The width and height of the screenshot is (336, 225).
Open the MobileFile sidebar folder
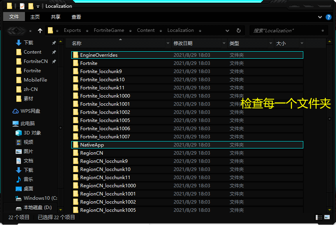click(32, 80)
